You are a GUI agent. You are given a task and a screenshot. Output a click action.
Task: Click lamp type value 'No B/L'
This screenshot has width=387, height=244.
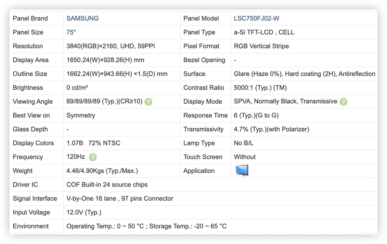point(243,143)
